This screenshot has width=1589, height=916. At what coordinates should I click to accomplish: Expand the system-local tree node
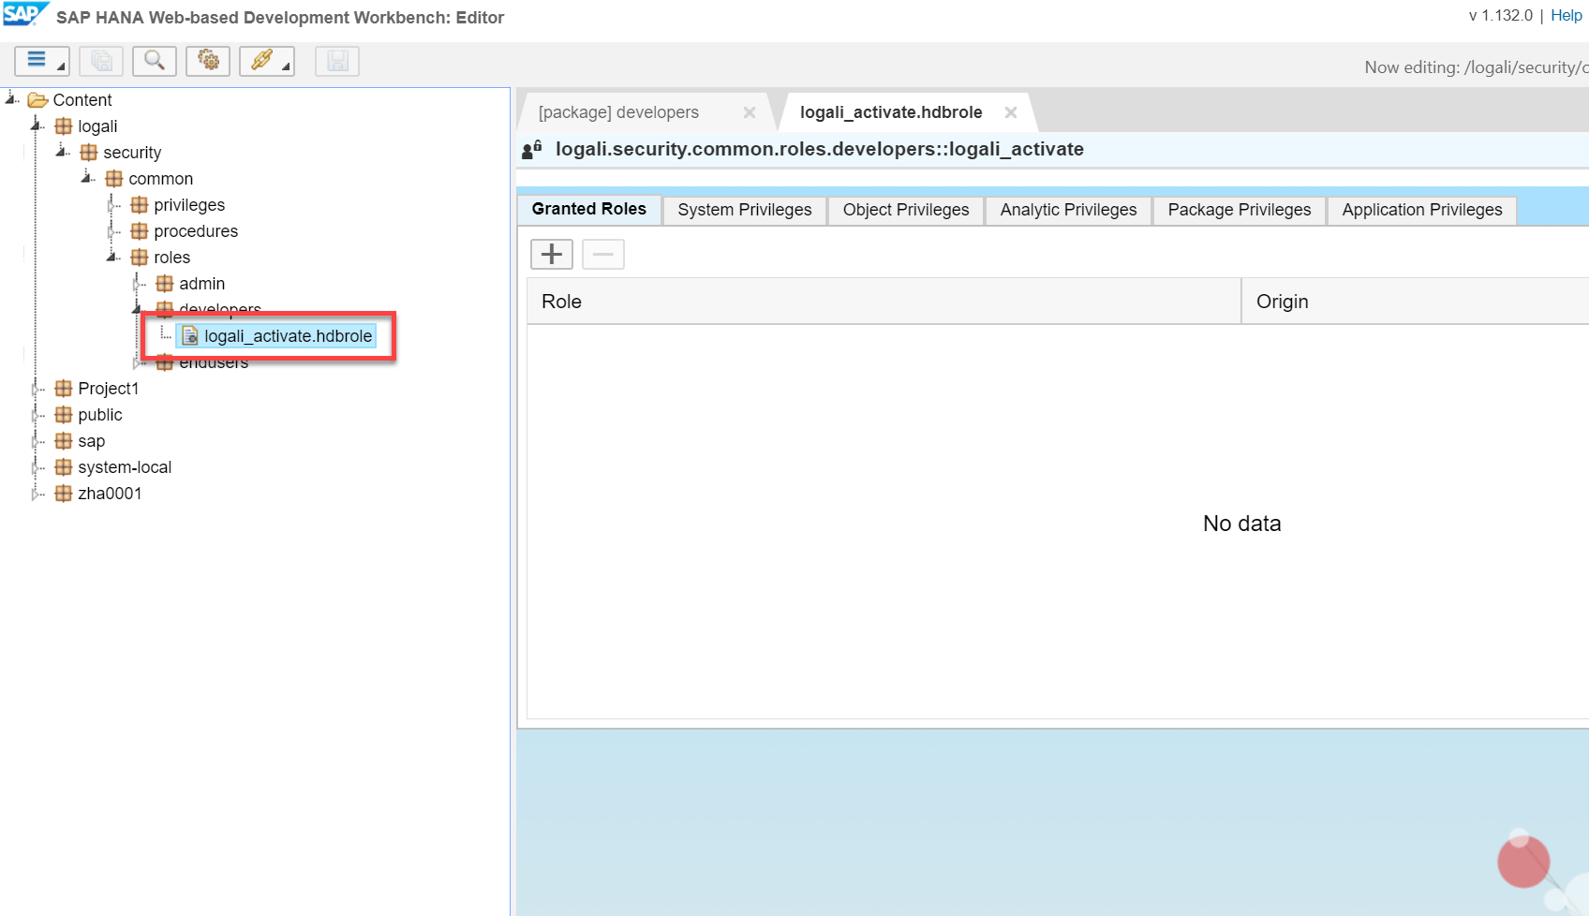pos(37,467)
